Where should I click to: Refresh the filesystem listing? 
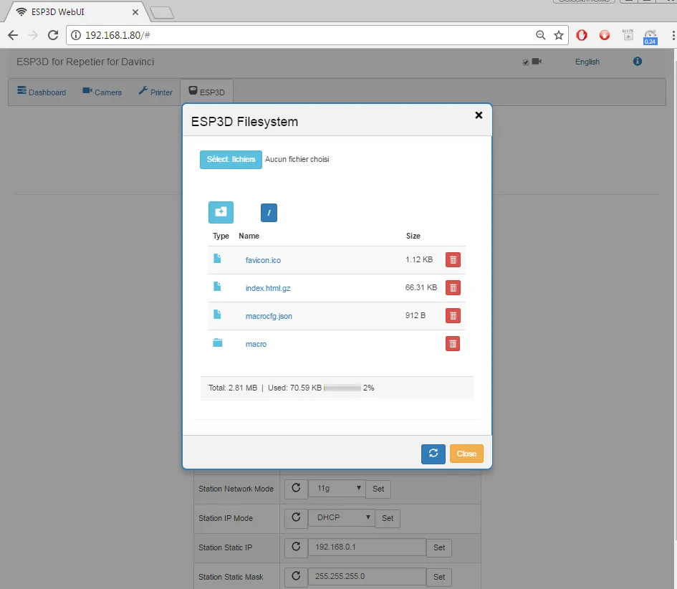433,454
